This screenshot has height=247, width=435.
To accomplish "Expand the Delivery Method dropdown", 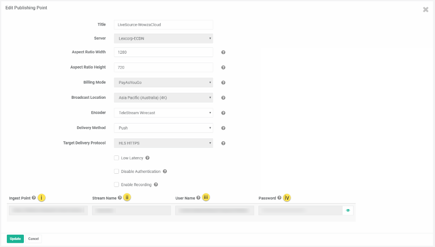I will 163,128.
